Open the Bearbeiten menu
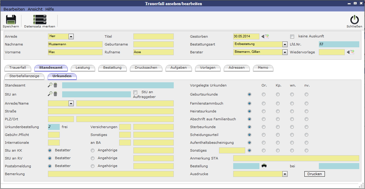Screen dimensions: 365x189 [14, 9]
